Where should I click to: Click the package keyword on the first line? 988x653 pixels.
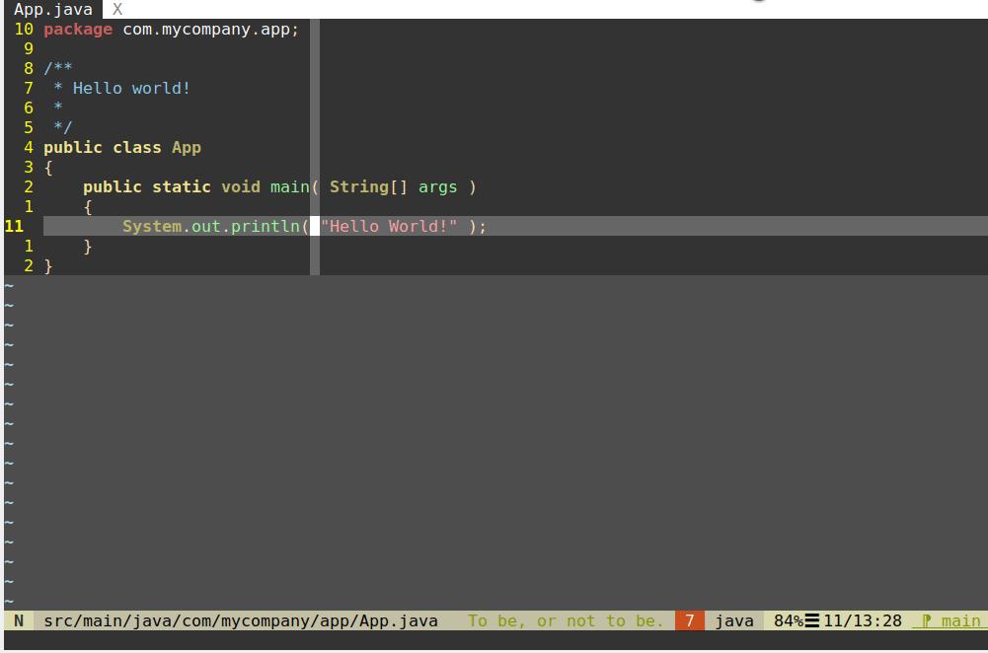(77, 29)
